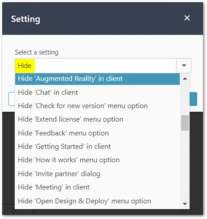Select Hide 'Open Design & Deploy' menu option
Viewport: 207px width, 219px height.
coord(97,201)
